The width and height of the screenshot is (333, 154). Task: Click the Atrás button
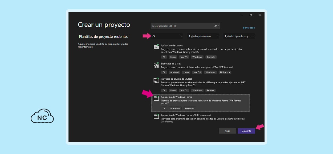[x=228, y=131]
